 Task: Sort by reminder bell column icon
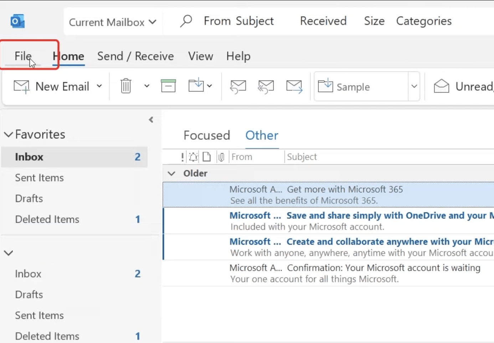(194, 157)
